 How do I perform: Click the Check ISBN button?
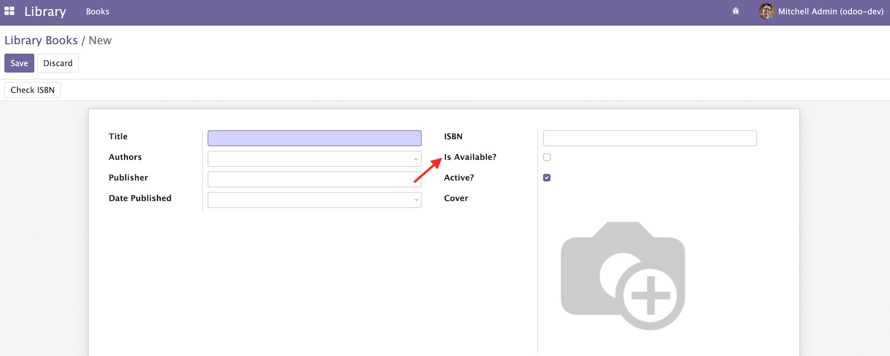coord(33,90)
